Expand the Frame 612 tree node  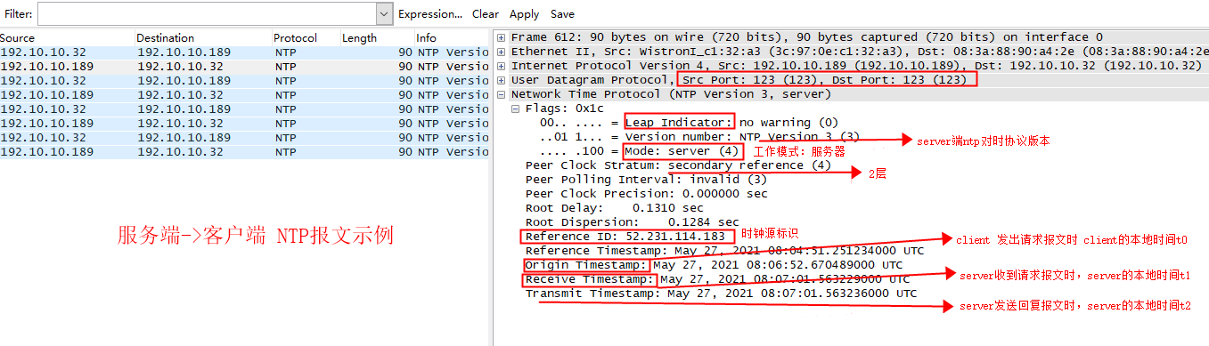point(502,37)
